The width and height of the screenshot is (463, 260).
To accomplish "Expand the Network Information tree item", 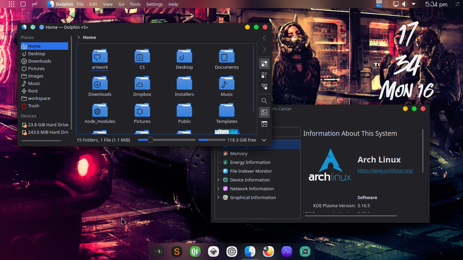I will pyautogui.click(x=218, y=189).
